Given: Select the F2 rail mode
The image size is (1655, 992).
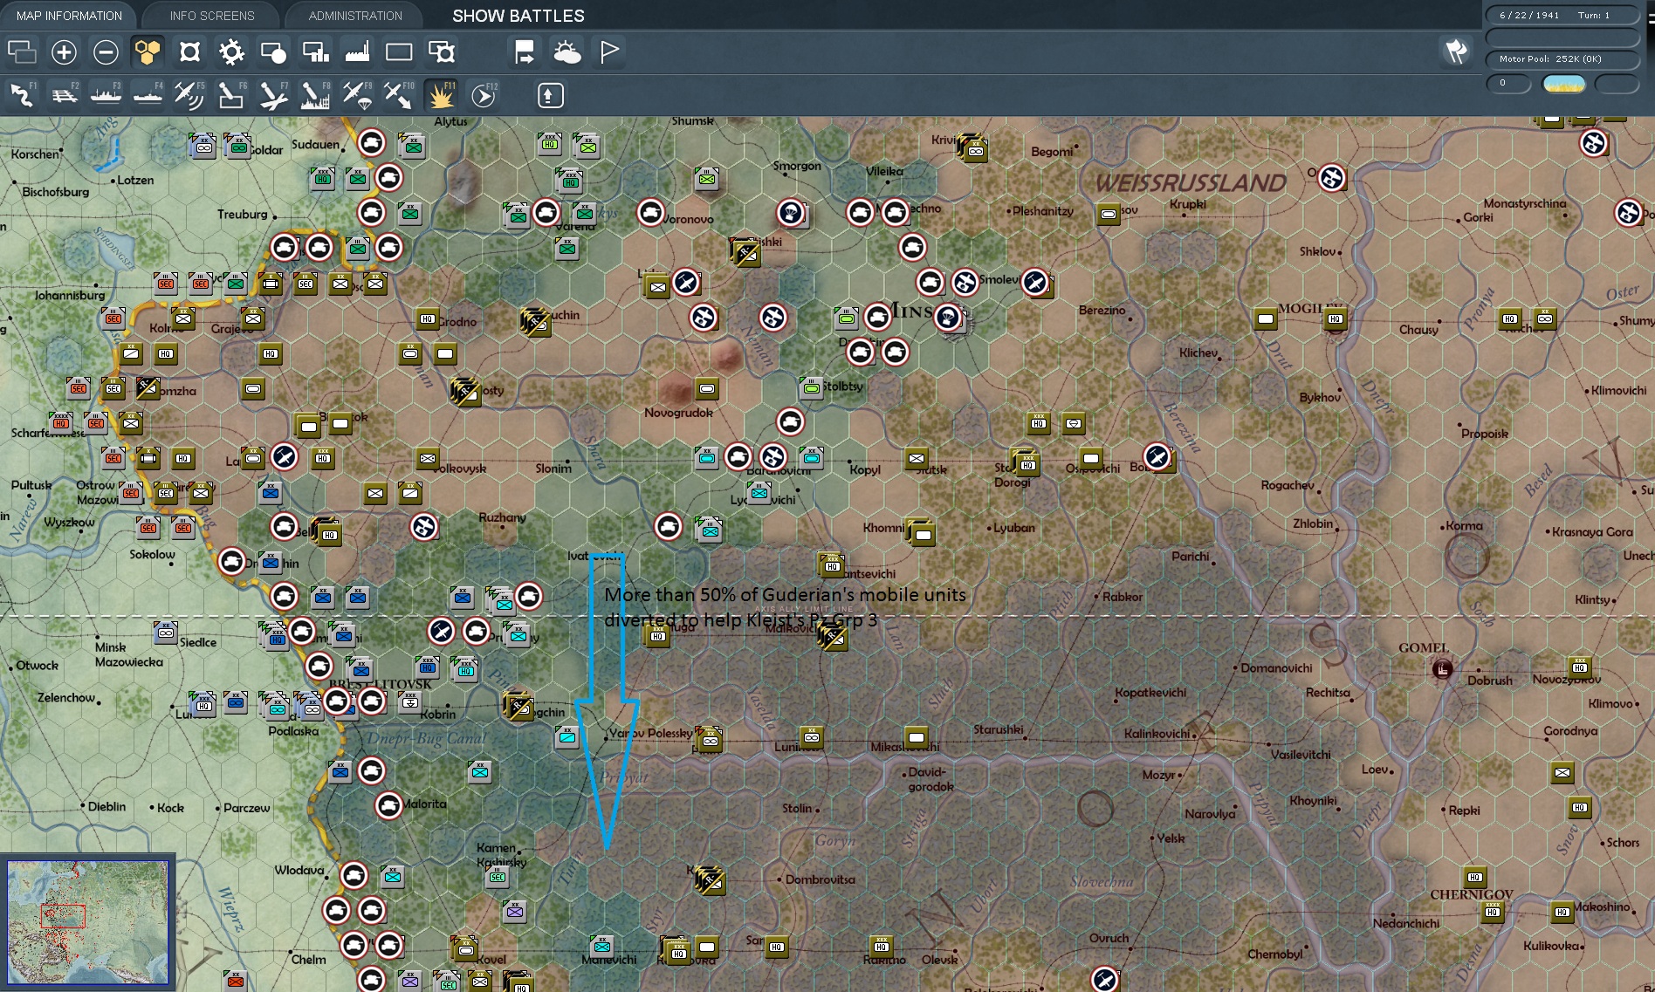Looking at the screenshot, I should 64,95.
